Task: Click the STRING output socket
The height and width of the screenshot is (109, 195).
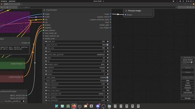Action: click(29, 43)
